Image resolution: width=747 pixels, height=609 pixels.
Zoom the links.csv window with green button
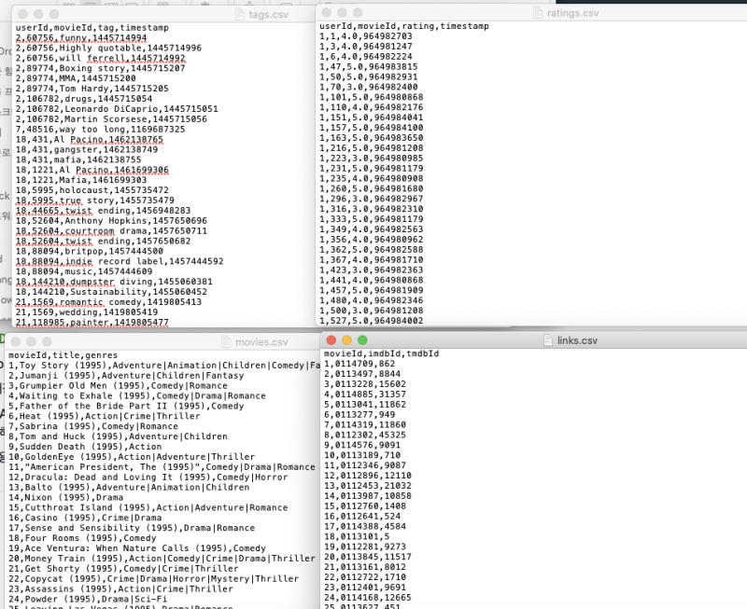click(362, 340)
